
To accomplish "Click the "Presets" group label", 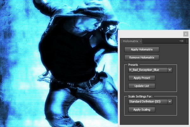I will click(133, 65).
